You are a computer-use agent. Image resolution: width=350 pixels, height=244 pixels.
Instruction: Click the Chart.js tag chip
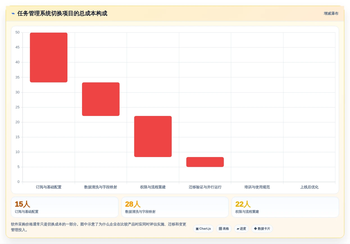[203, 229]
